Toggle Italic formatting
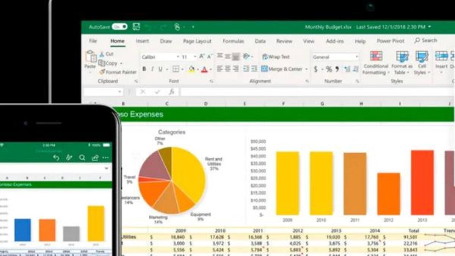The image size is (455, 256). 152,69
